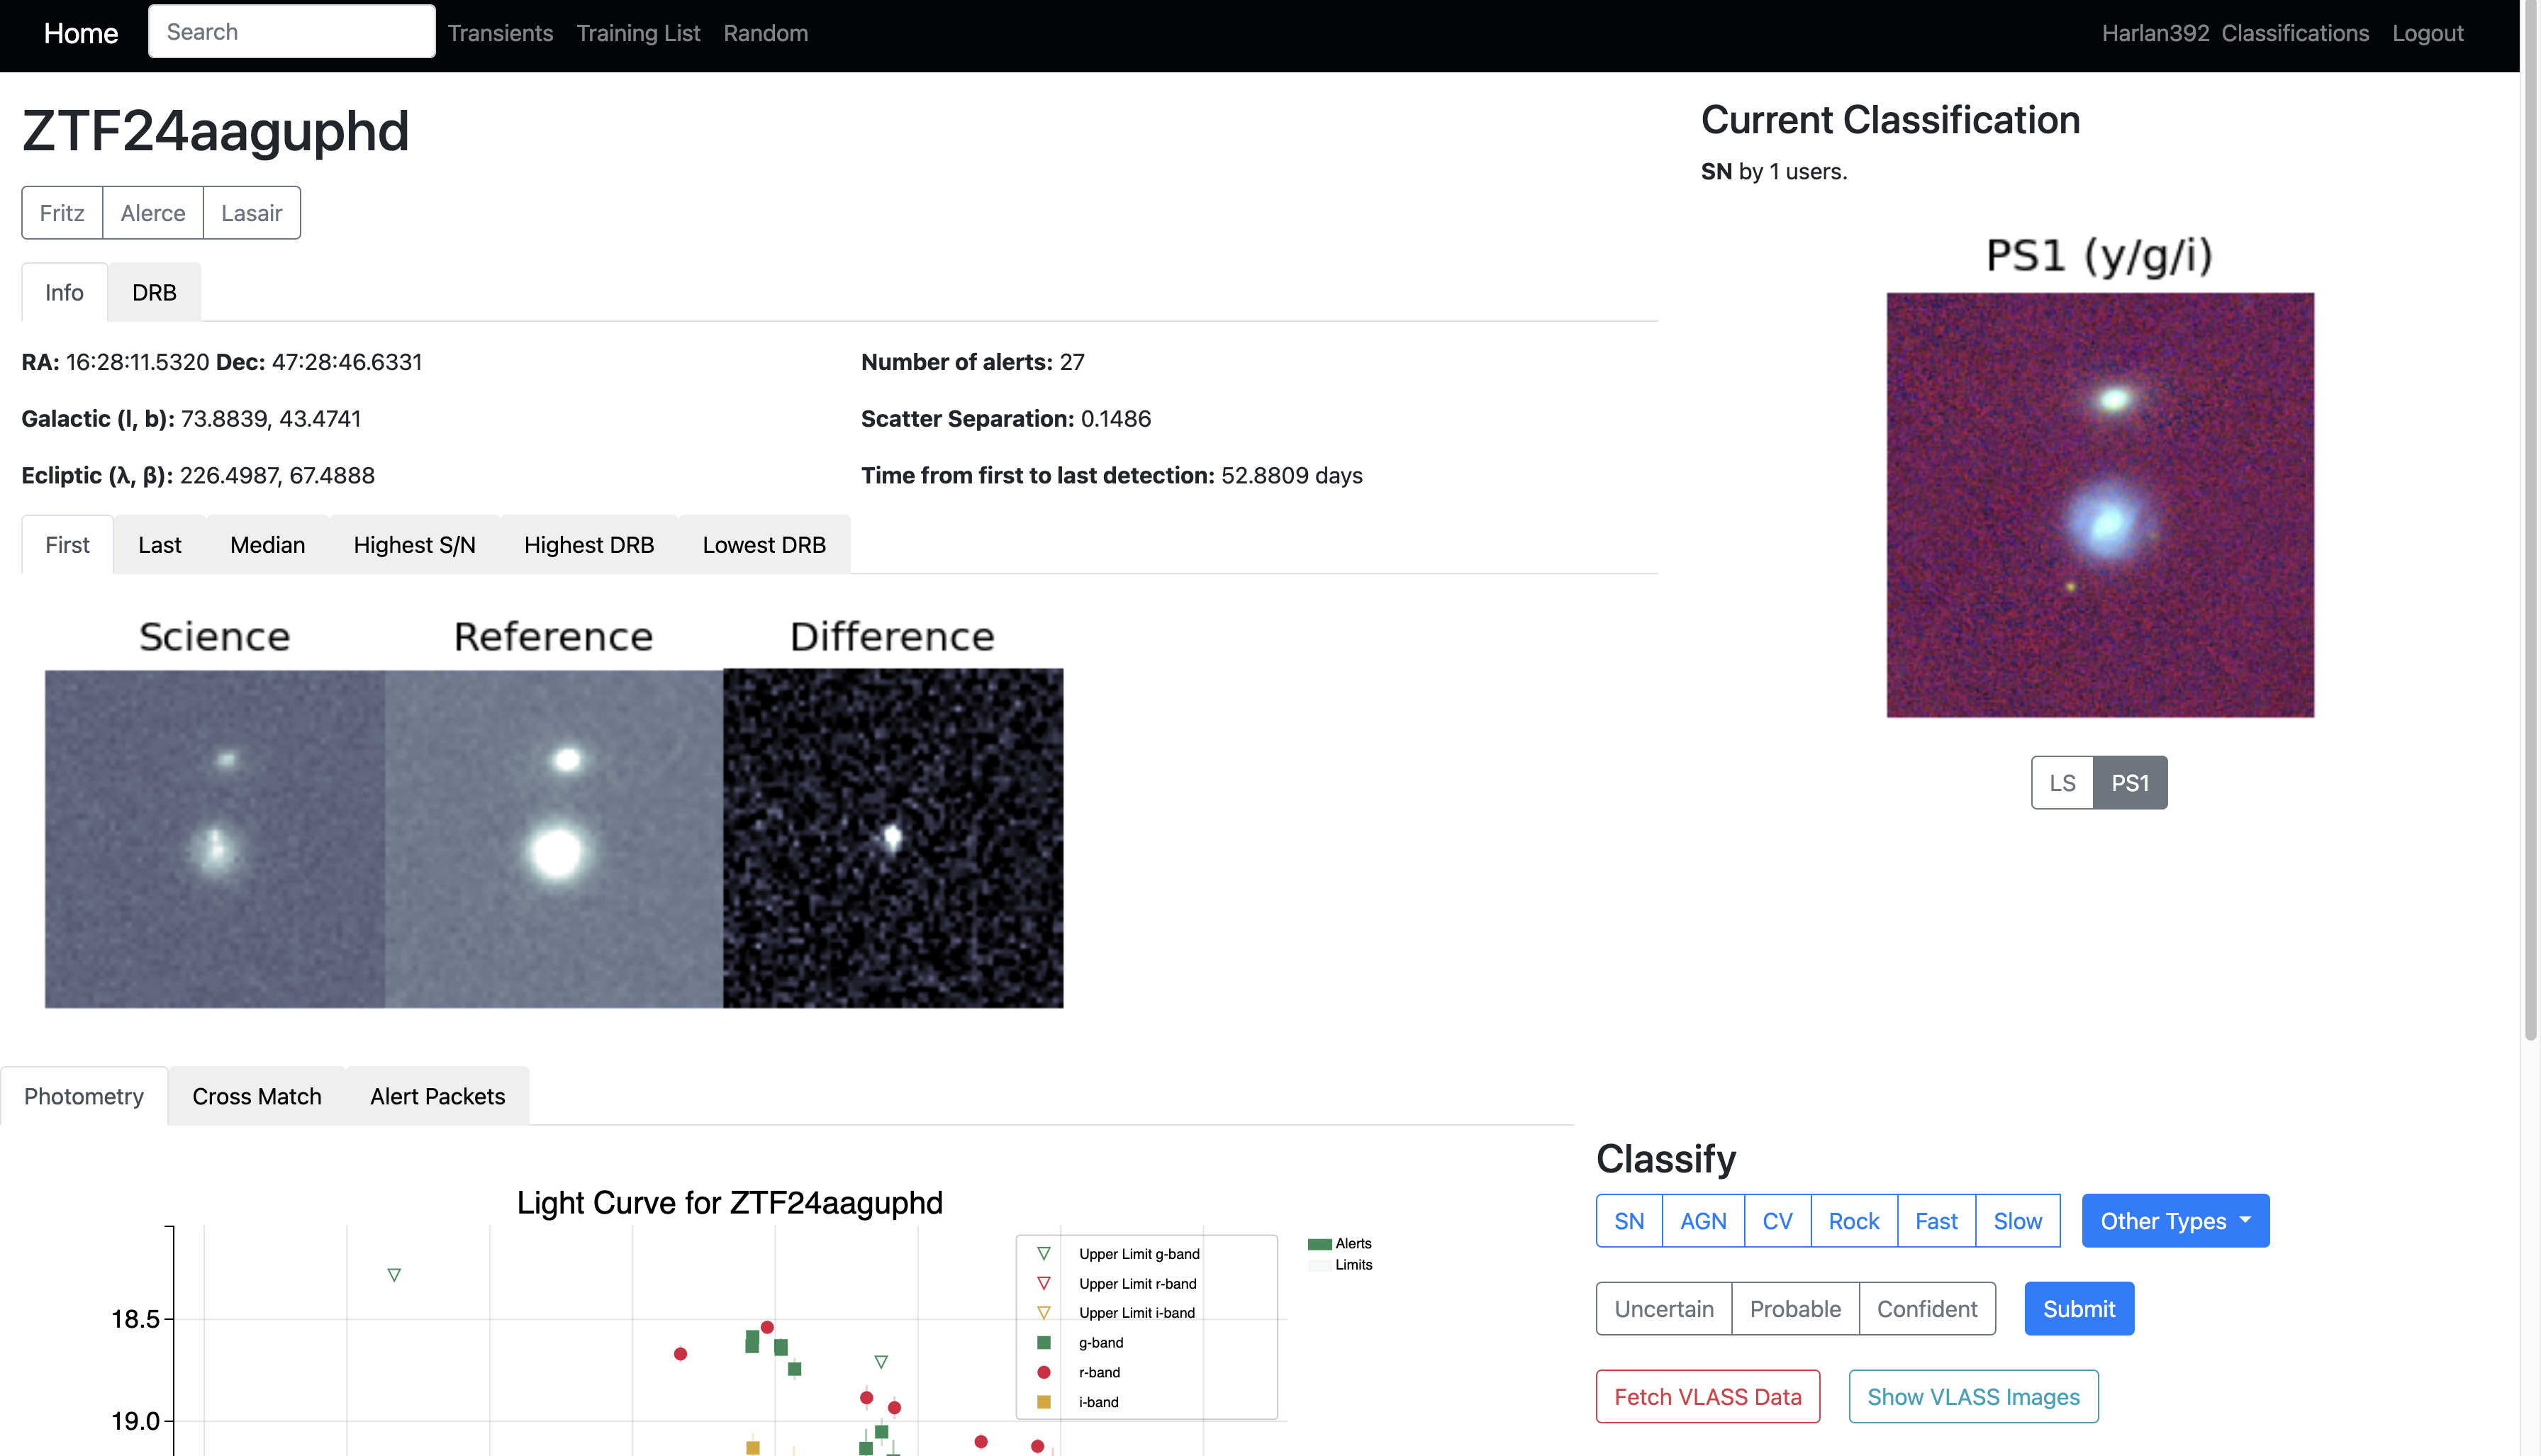Select the Confident confidence level
The image size is (2541, 1456).
click(x=1926, y=1309)
